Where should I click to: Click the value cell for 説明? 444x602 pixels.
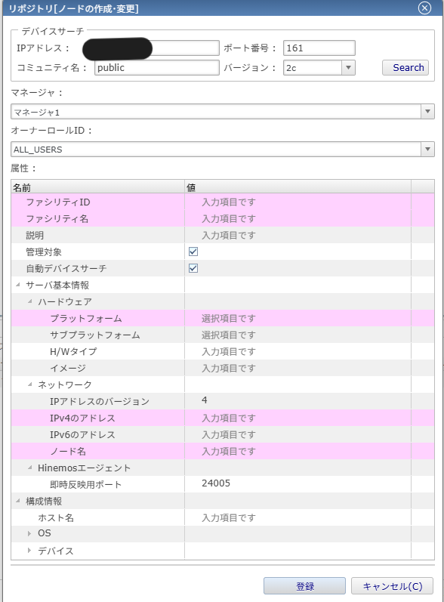click(x=298, y=235)
